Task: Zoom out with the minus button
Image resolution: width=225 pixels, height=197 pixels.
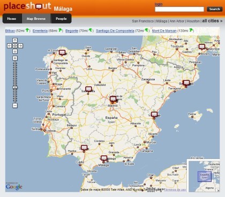Action: point(15,105)
